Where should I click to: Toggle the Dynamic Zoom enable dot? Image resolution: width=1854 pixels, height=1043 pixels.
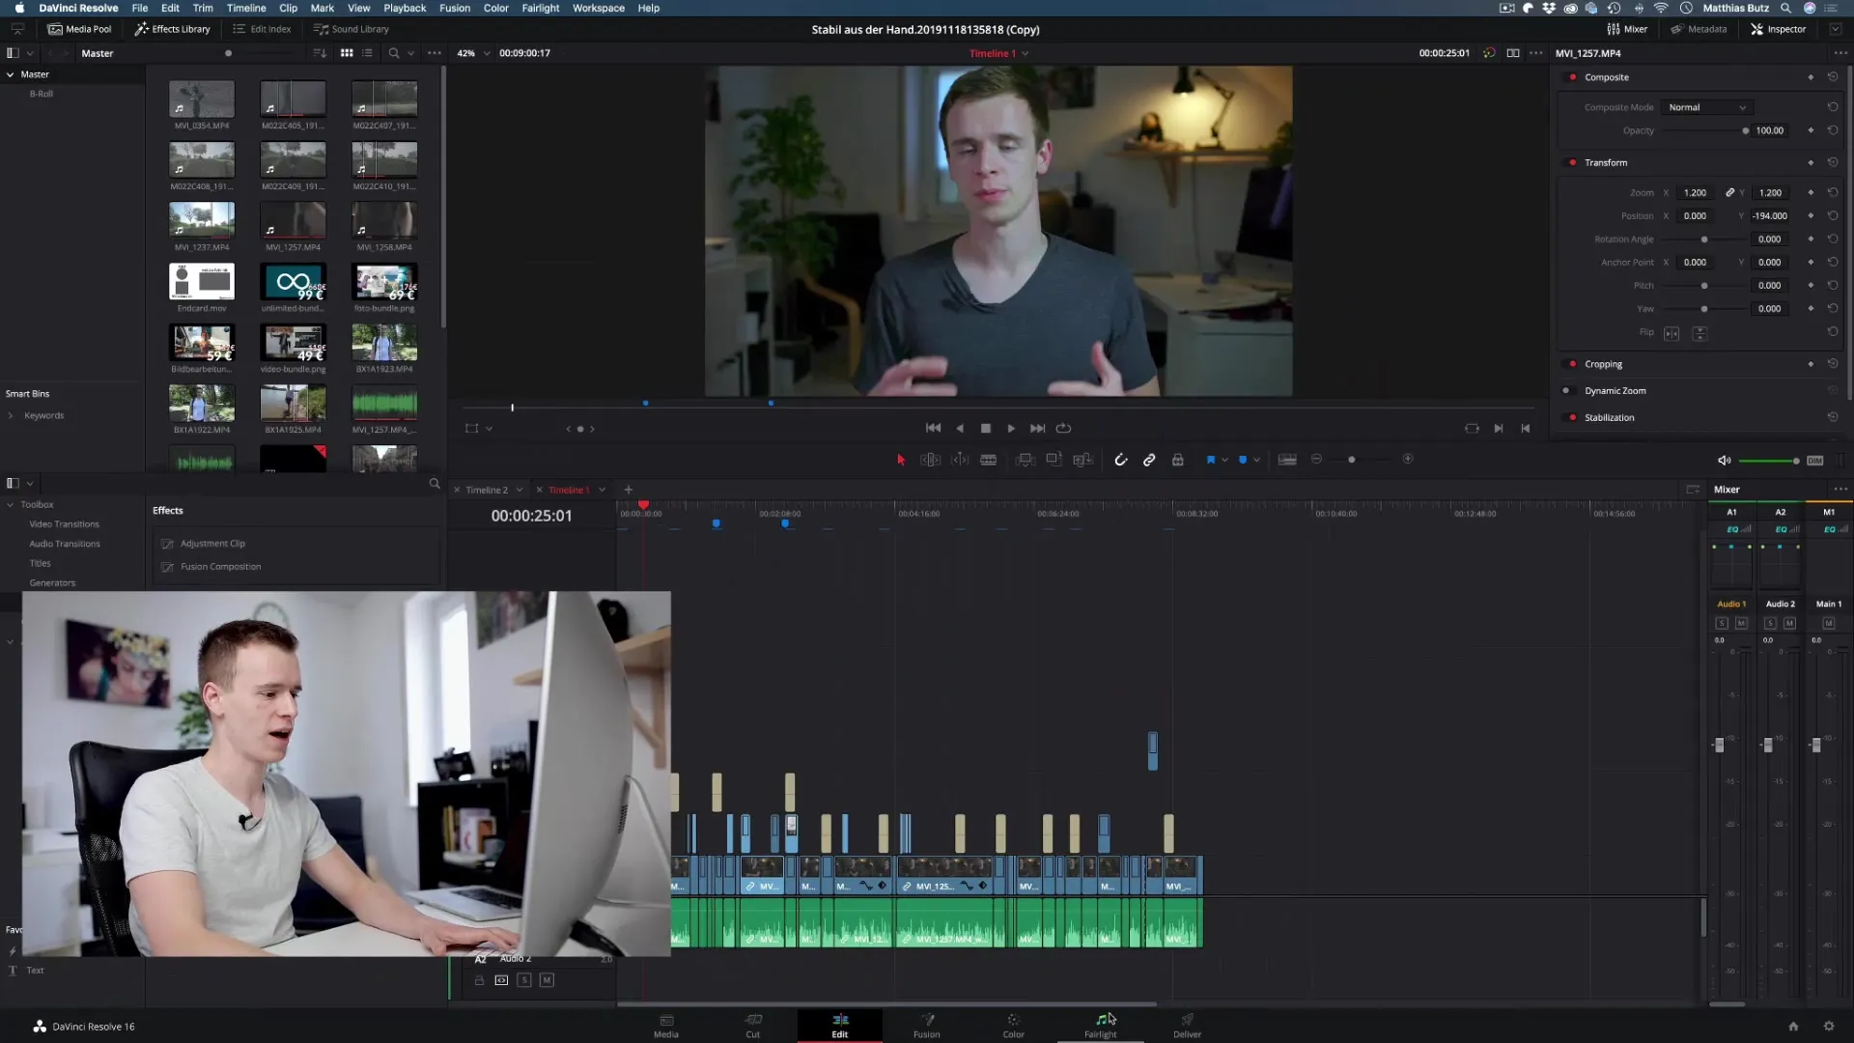(x=1565, y=391)
